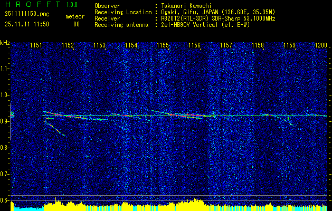This screenshot has height=211, width=332.
Task: Click the yellow amplitude peak below 1156
Action: coord(195,203)
